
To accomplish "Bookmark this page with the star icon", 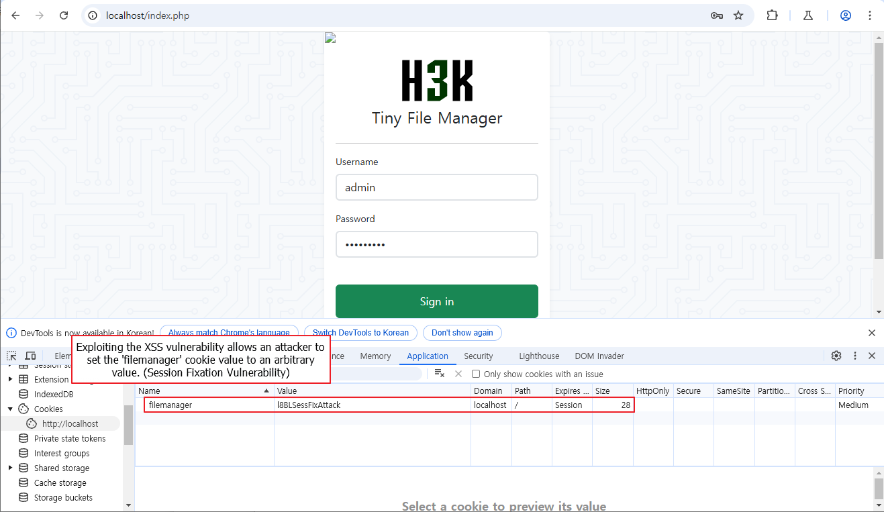I will (x=738, y=15).
